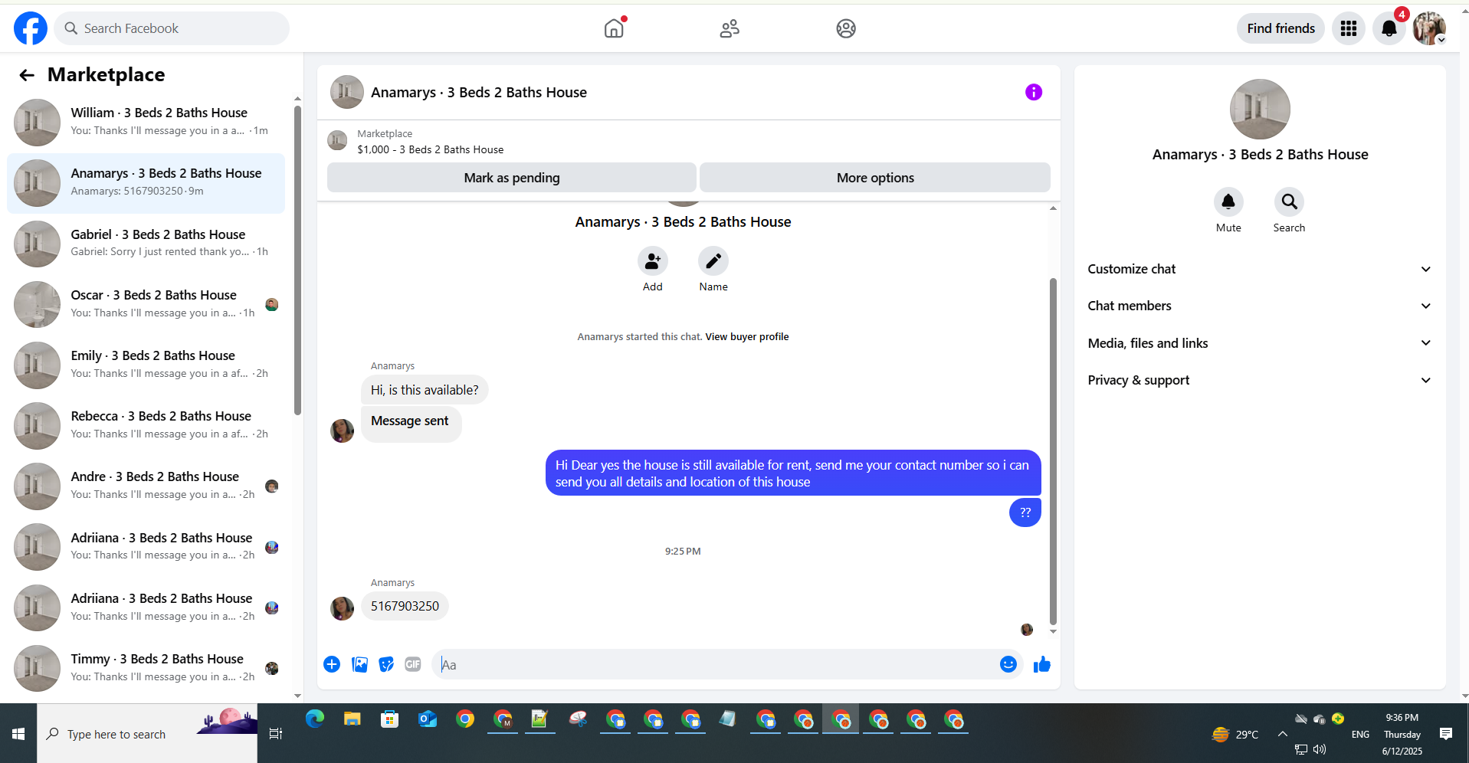Open the Home feed icon

click(x=614, y=28)
